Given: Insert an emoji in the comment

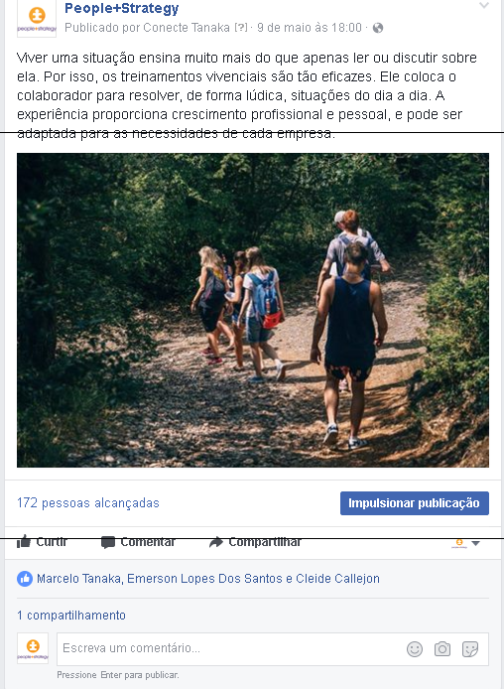Looking at the screenshot, I should click(x=415, y=649).
